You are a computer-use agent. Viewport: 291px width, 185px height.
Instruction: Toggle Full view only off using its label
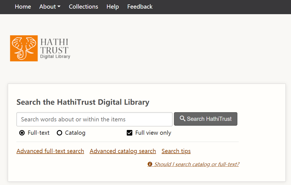tap(153, 133)
